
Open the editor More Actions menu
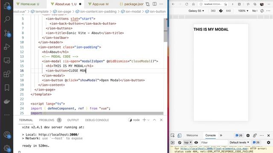pyautogui.click(x=161, y=4)
